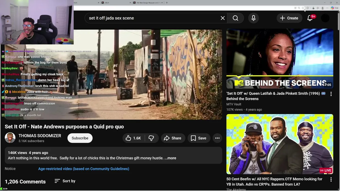This screenshot has width=340, height=191.
Task: Click the magnifying glass search button
Action: [x=236, y=18]
